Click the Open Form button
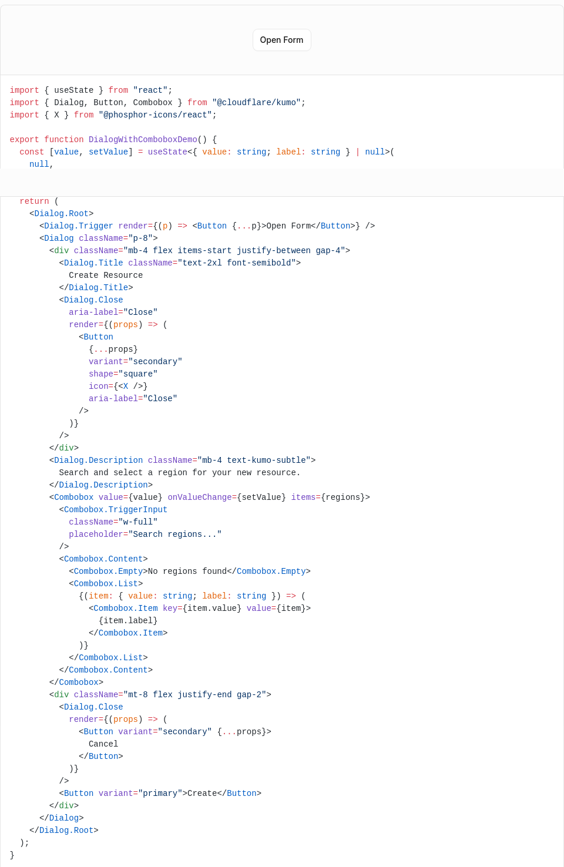Screen dimensions: 564x867 click(x=282, y=40)
